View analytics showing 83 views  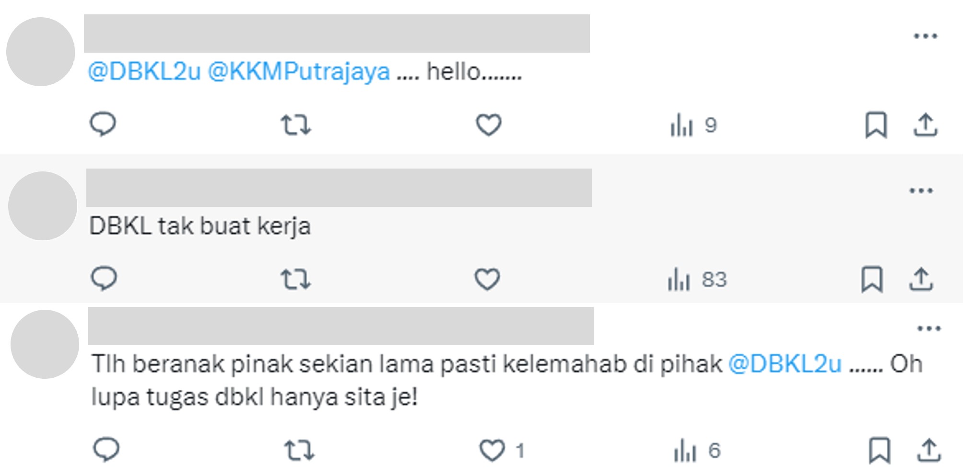click(x=697, y=280)
